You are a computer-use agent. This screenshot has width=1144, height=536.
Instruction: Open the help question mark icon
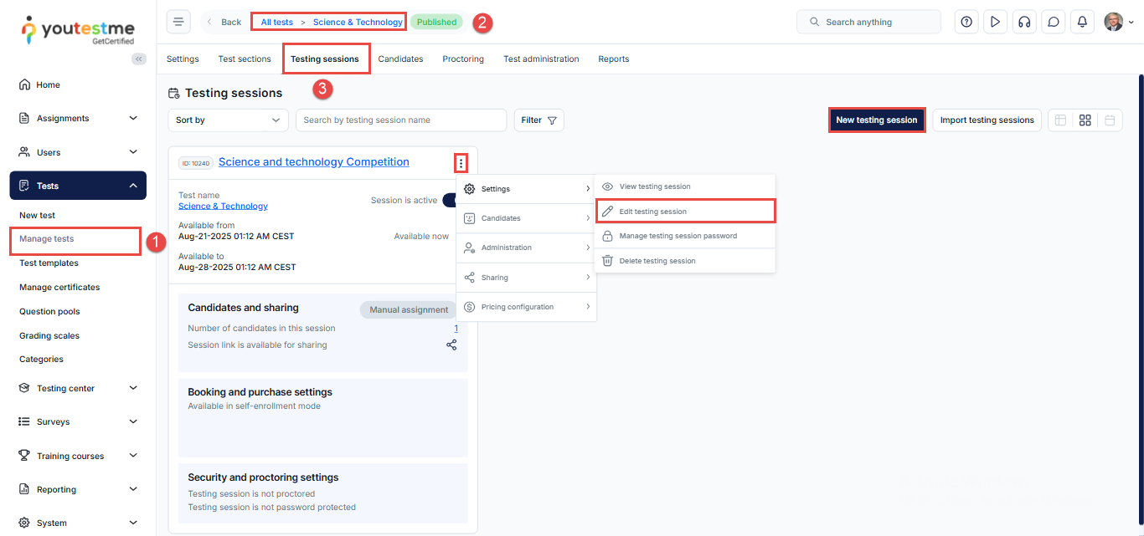[966, 22]
